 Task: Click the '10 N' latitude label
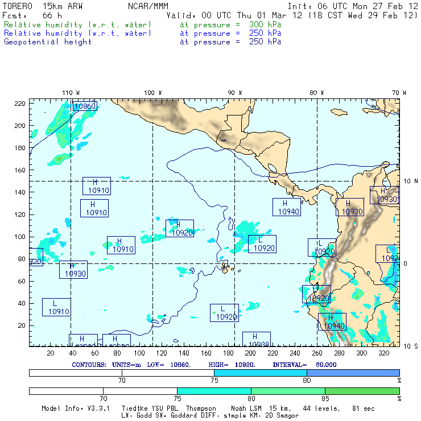coord(411,181)
